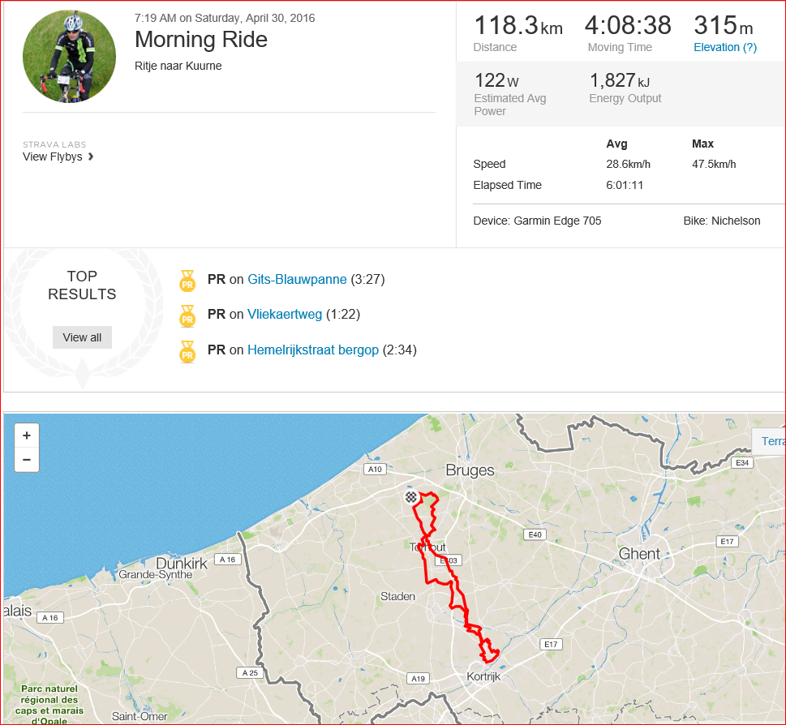Viewport: 786px width, 725px height.
Task: Open the Hemelrijkstraat bergop segment link
Action: pos(313,350)
